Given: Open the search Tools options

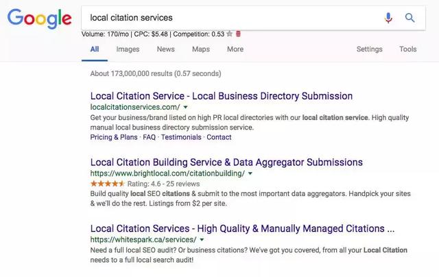Looking at the screenshot, I should pos(408,49).
